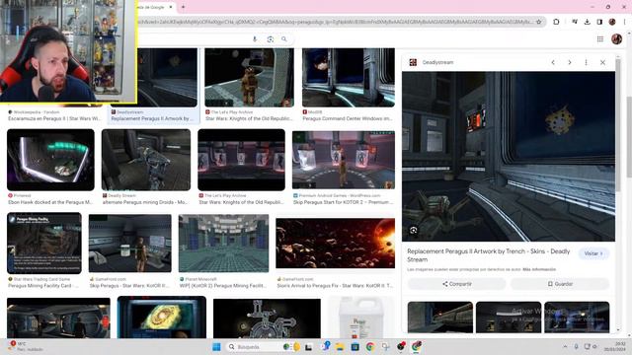The image size is (632, 355).
Task: Select middle related image in preview panel
Action: (509, 318)
